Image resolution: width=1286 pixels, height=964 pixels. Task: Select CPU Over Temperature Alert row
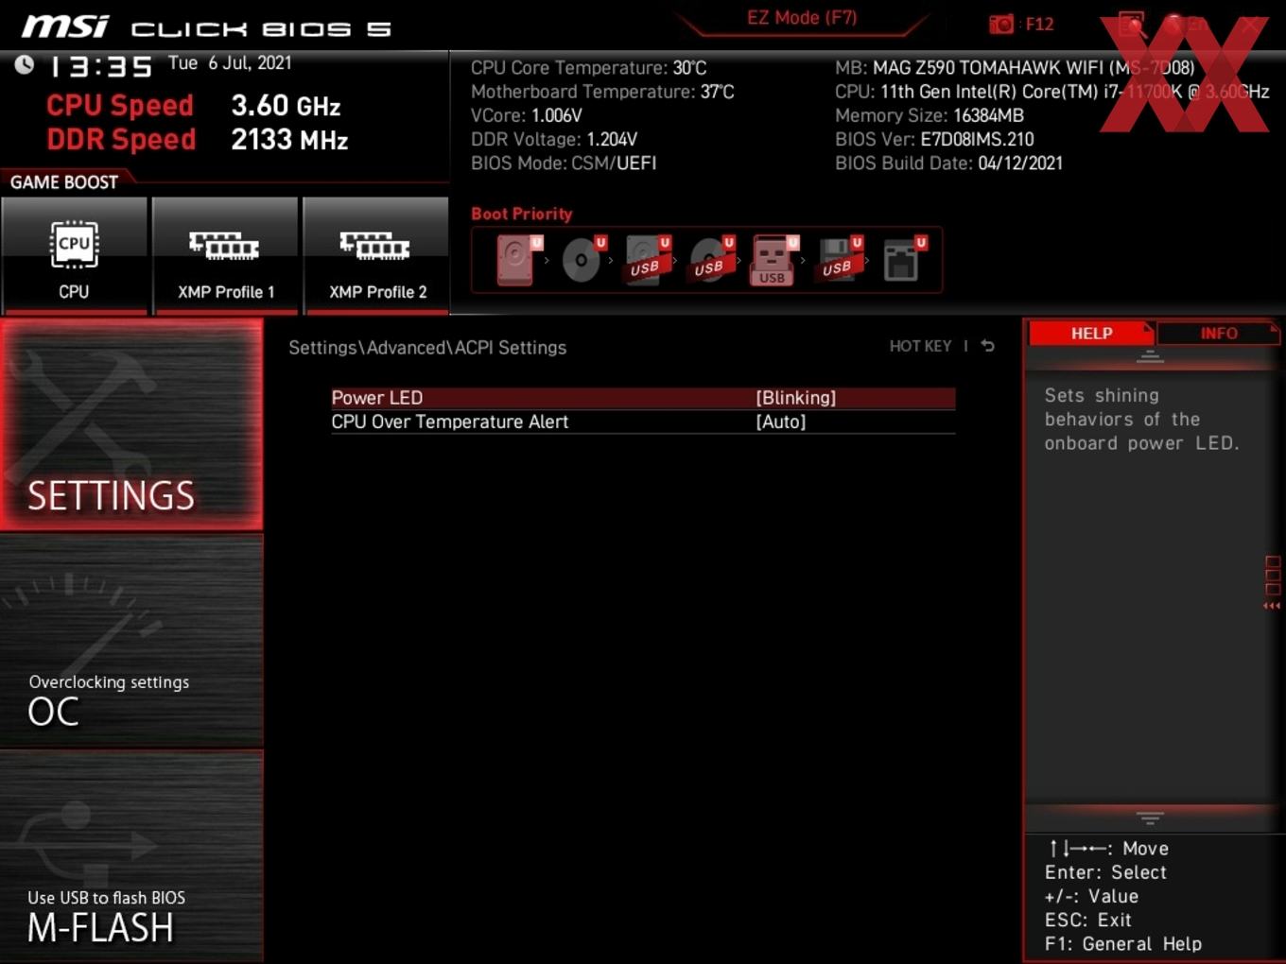(x=643, y=422)
